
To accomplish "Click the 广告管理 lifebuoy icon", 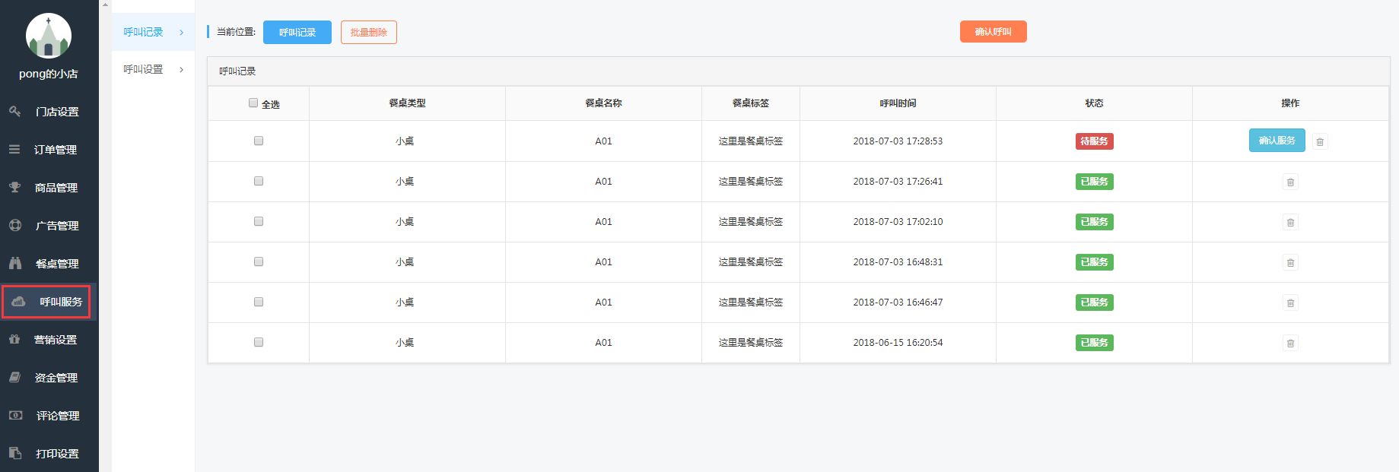I will tap(15, 226).
